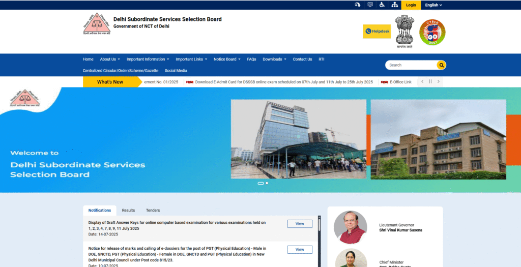Click the national emblem of India image
This screenshot has height=267, width=521.
[x=404, y=32]
